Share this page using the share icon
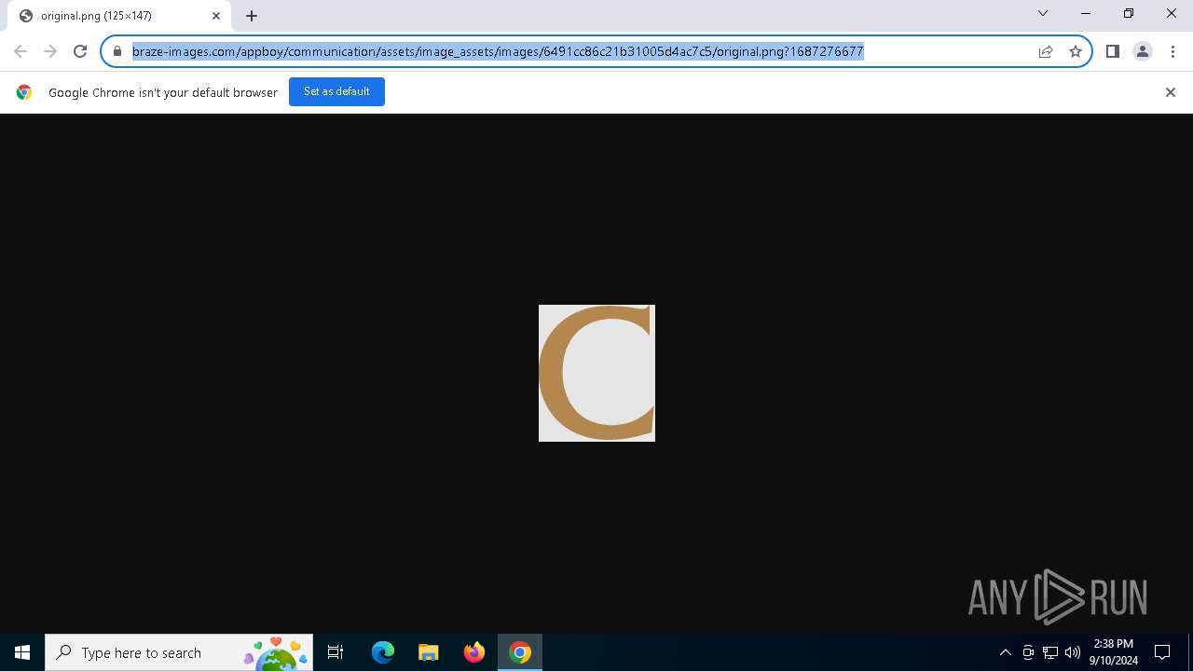The width and height of the screenshot is (1193, 671). click(x=1046, y=51)
